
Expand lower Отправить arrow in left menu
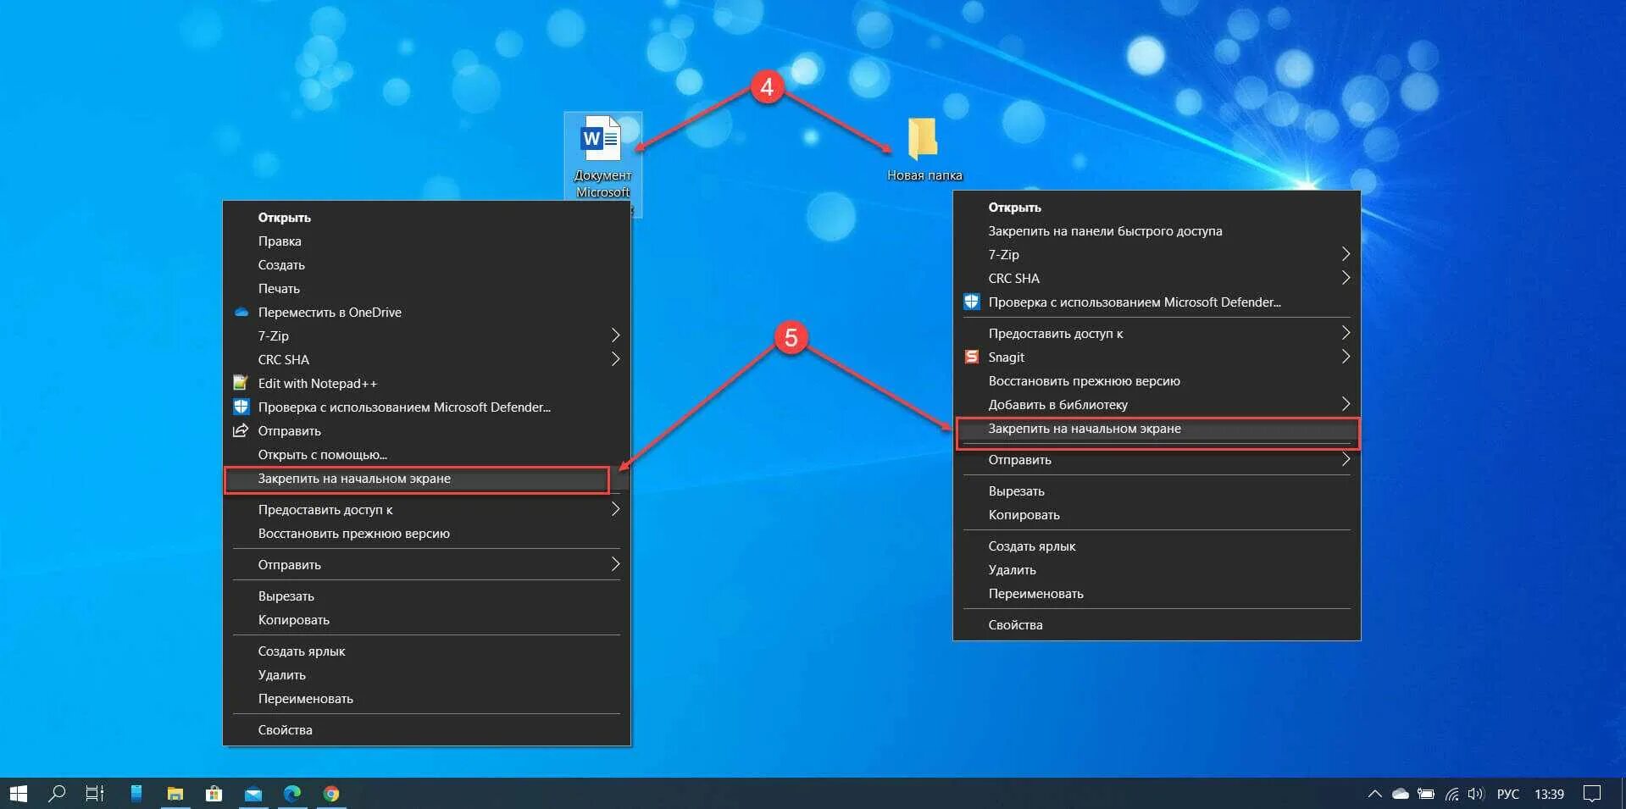(615, 565)
